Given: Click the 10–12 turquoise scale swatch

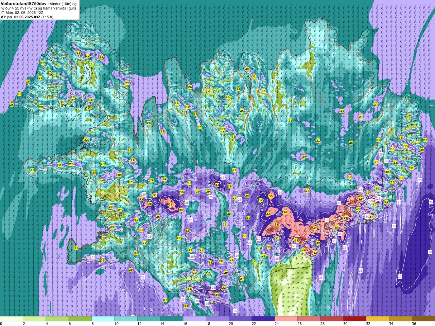Looking at the screenshot, I should tap(126, 319).
